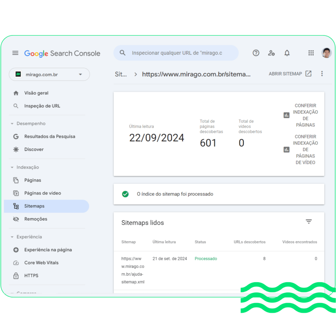Click the Remoções crossed-eye icon
336x336 pixels.
[16, 219]
